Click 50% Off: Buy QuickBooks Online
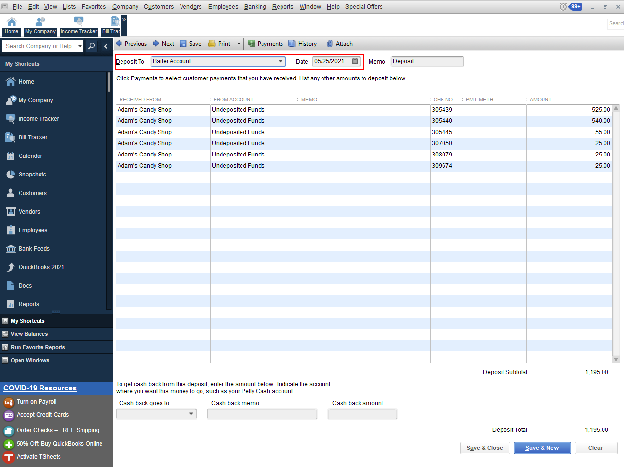 (x=60, y=444)
